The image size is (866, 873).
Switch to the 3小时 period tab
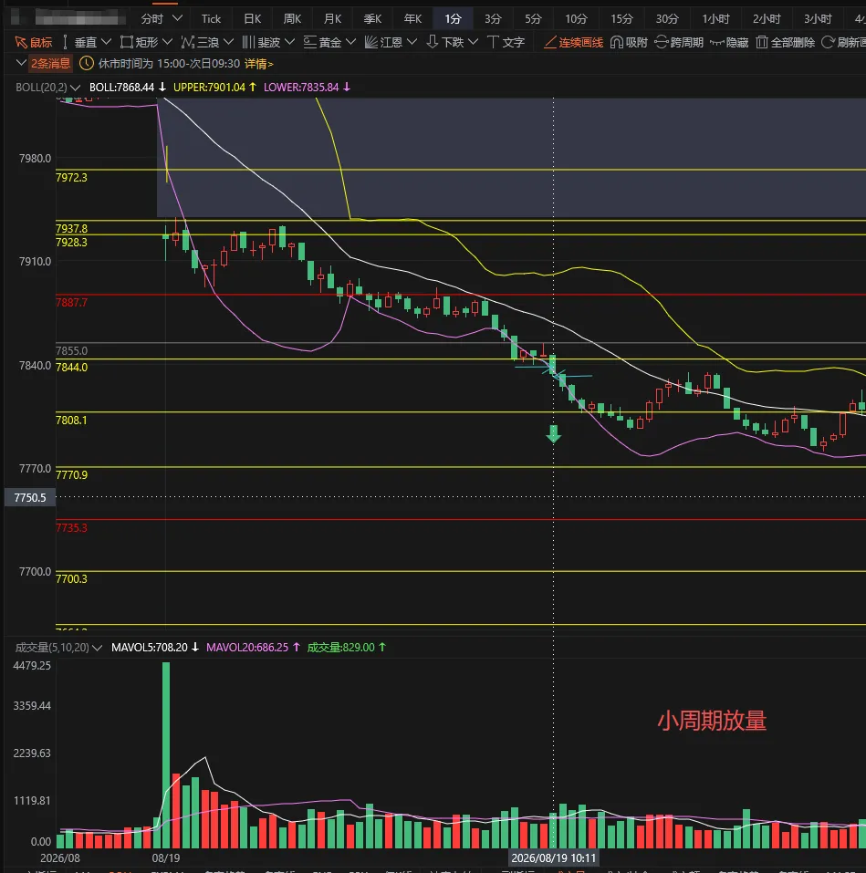818,19
